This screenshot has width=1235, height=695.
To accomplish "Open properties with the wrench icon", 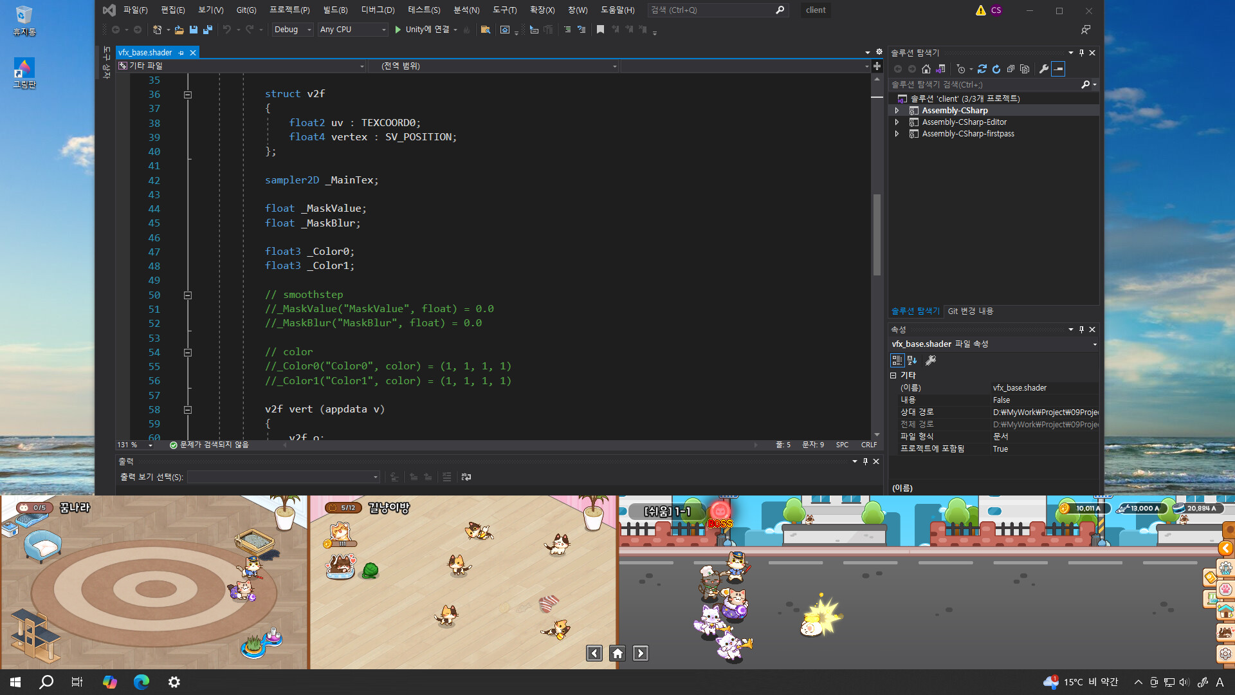I will pos(1043,69).
